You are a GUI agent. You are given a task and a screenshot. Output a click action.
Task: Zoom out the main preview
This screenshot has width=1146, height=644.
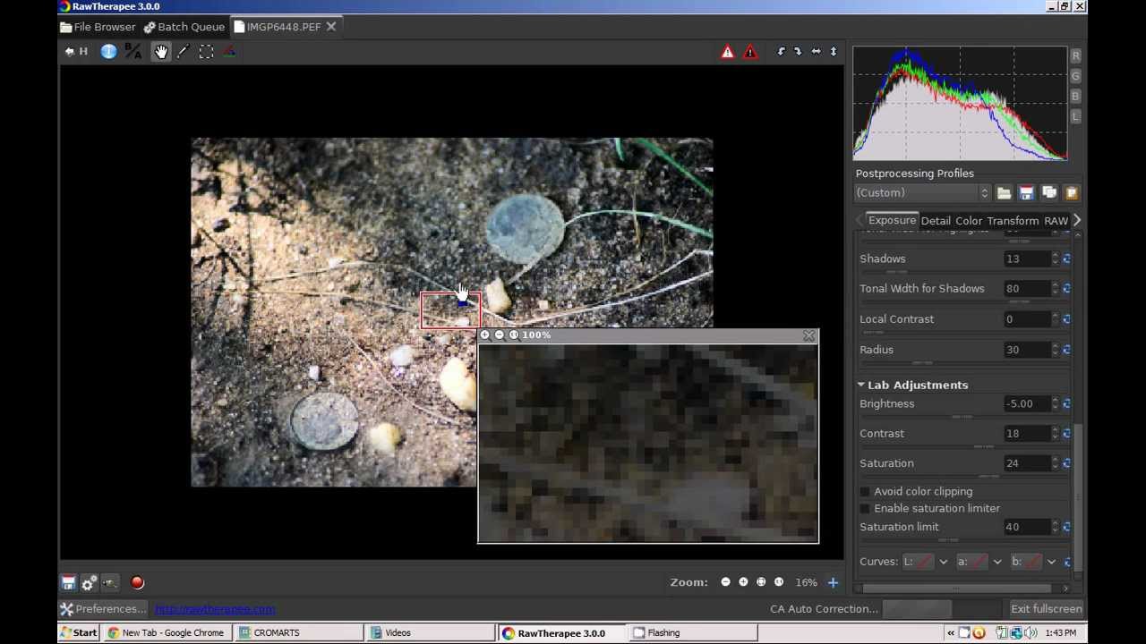[725, 582]
